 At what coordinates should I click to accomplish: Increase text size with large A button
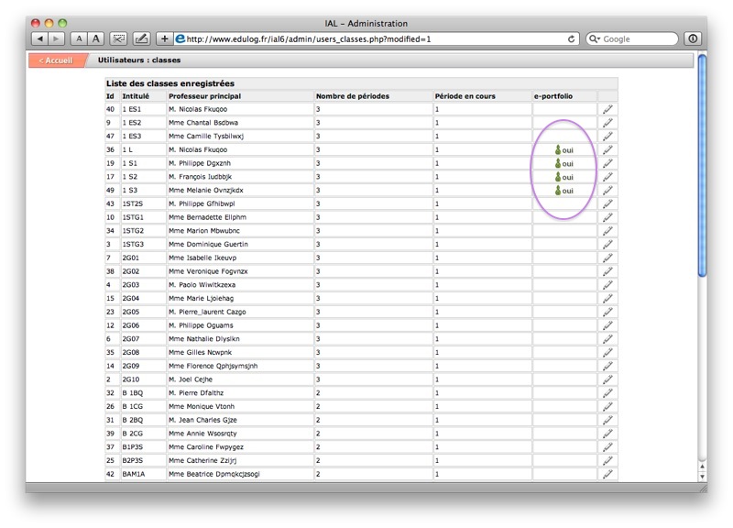coord(95,38)
